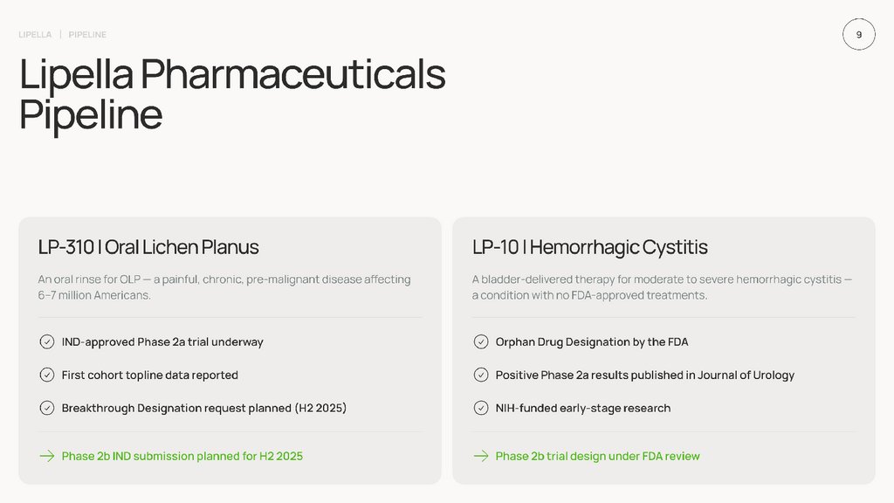This screenshot has width=894, height=503.
Task: Click check icon beside Breakthrough Designation request
Action: [x=47, y=408]
